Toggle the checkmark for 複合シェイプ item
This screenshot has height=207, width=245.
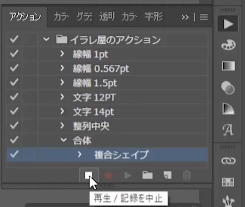pos(14,154)
